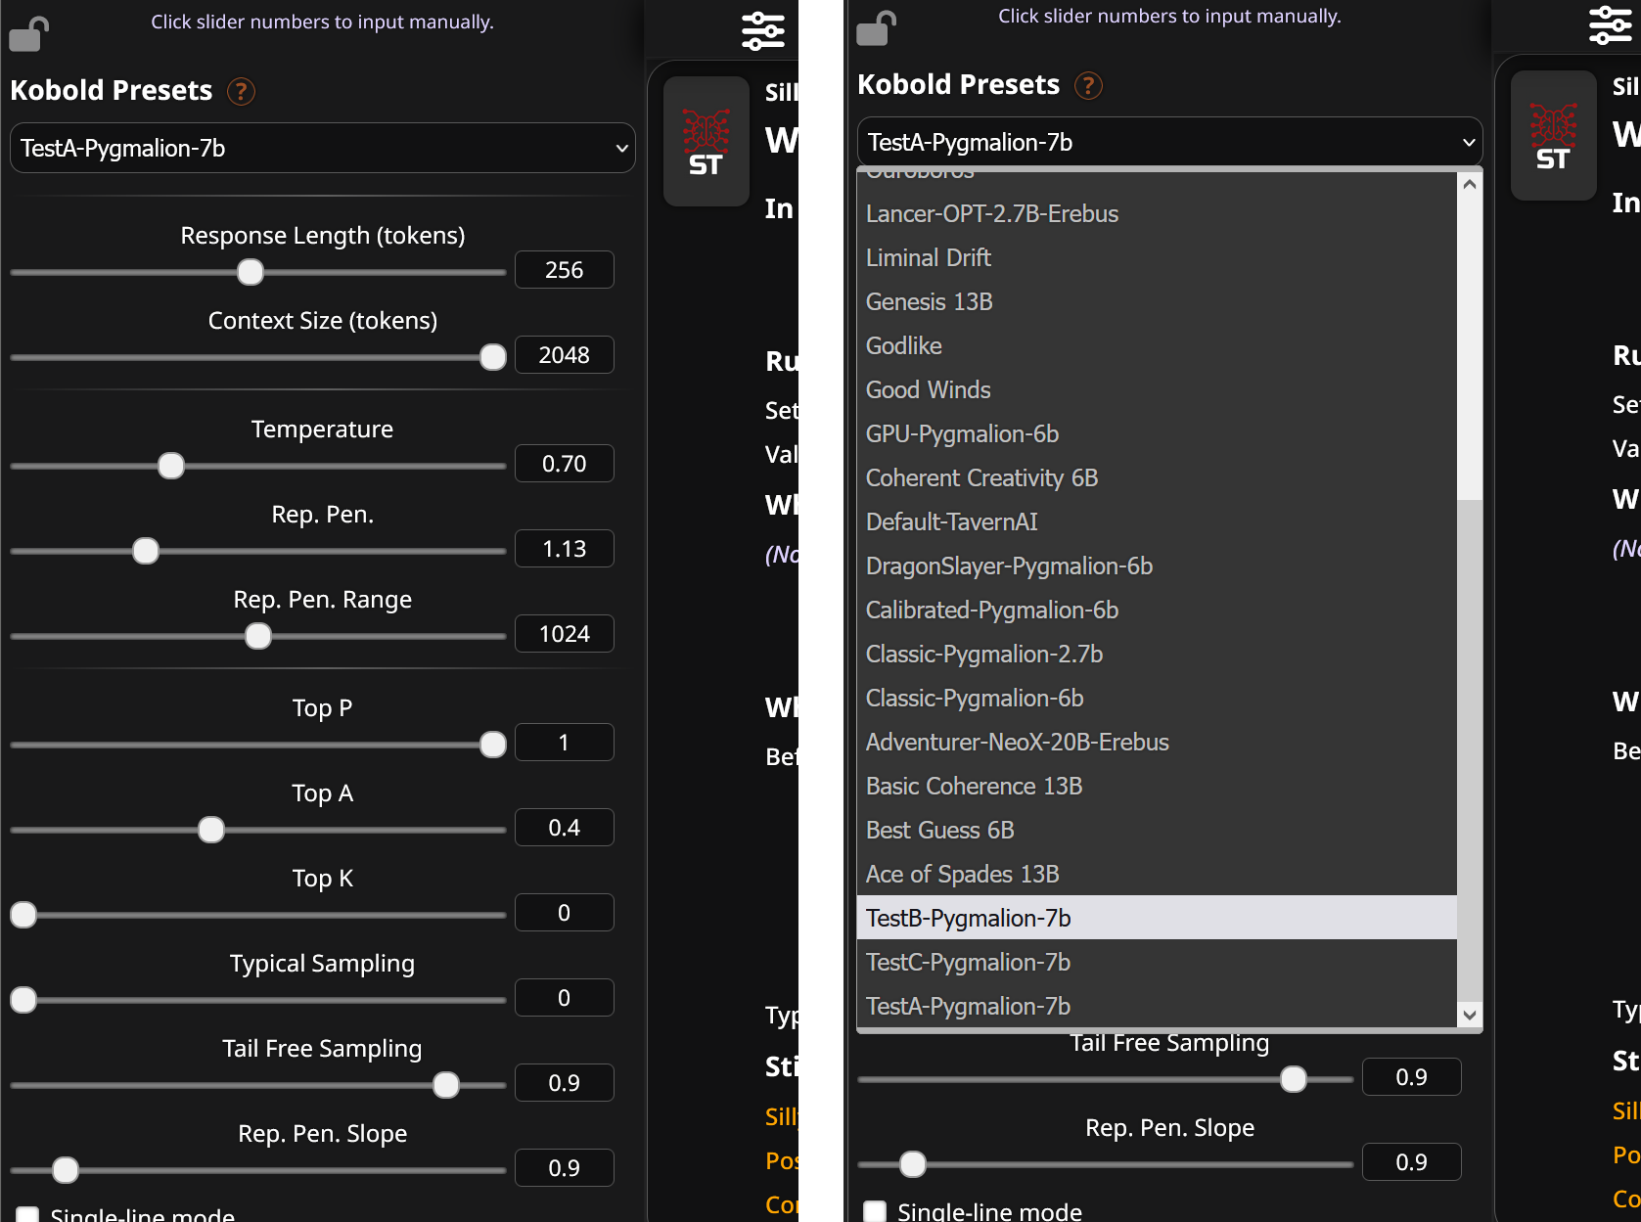Select the GPU-Pygmalion-6b preset
Screen dimensions: 1641x1222
[1157, 433]
